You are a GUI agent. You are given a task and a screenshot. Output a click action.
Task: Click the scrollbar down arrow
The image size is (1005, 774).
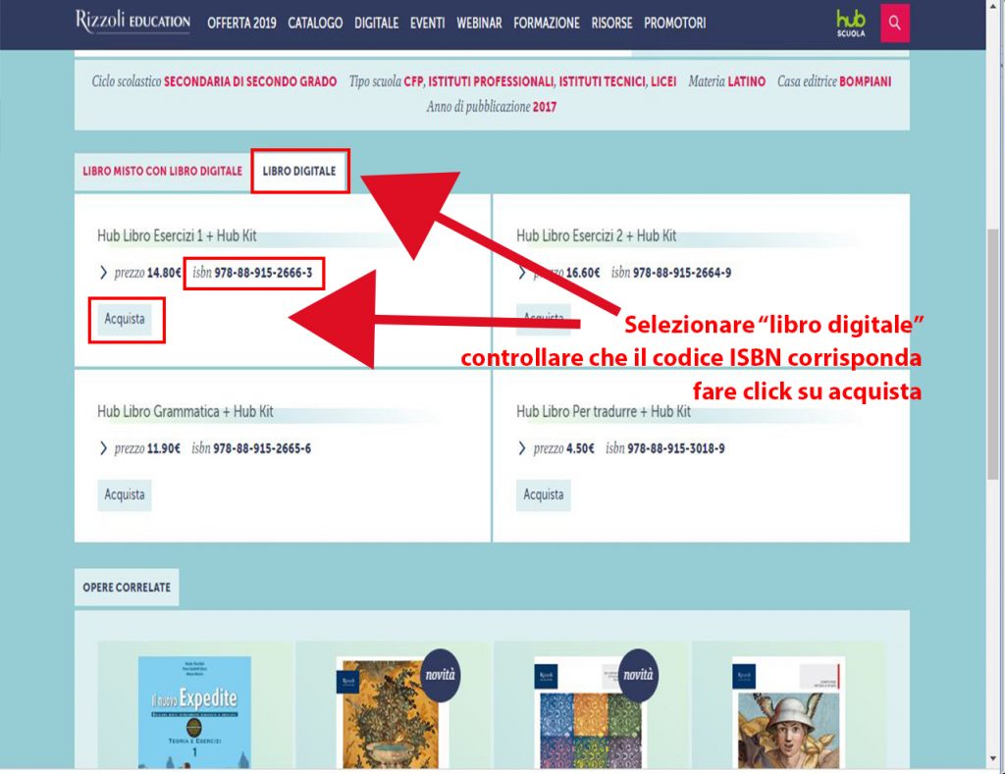point(993,759)
